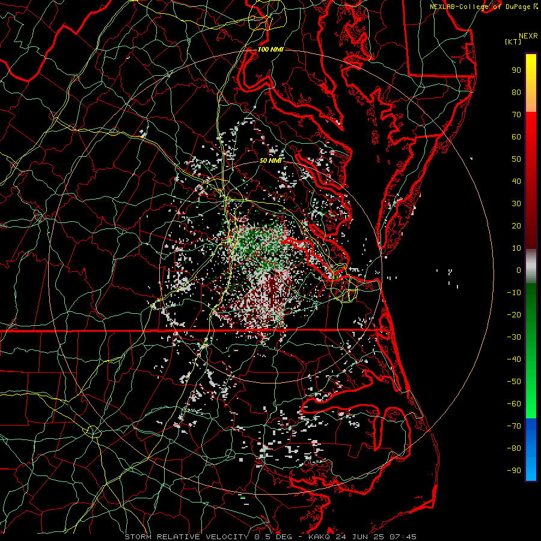Select the 80 value on velocity scale
The width and height of the screenshot is (541, 541).
click(516, 92)
